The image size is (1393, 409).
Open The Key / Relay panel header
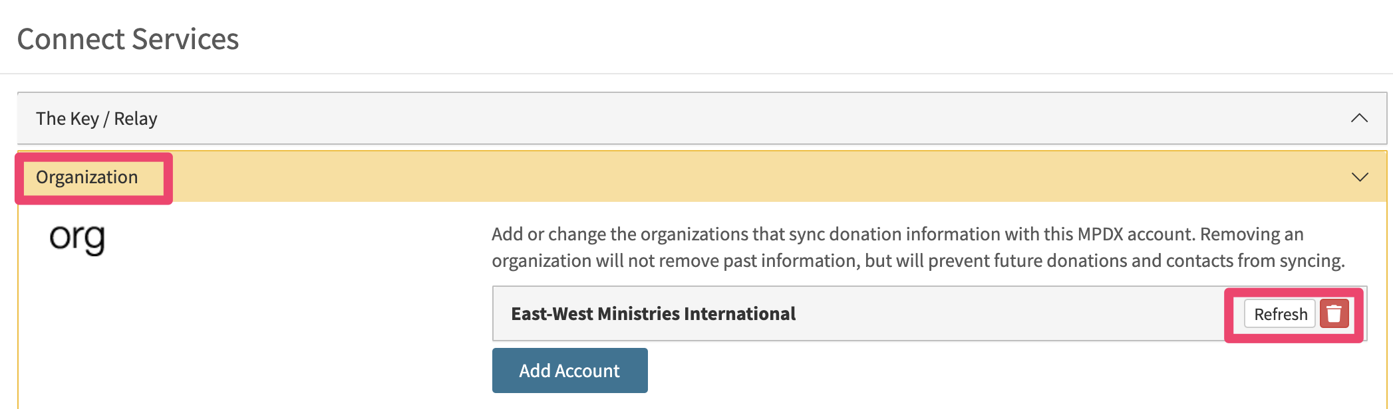click(x=702, y=118)
